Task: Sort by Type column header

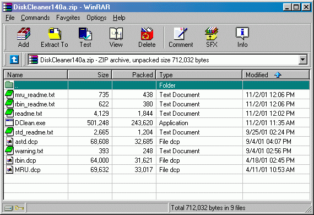Action: click(199, 75)
